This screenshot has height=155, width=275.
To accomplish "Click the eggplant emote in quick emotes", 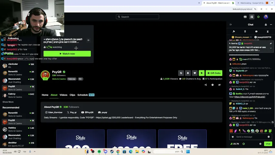I will (x=244, y=131).
